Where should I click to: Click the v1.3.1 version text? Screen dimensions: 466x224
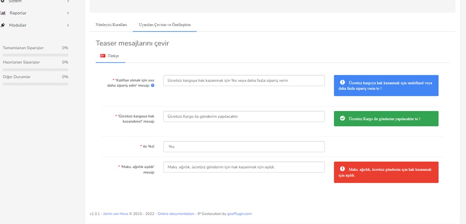coord(95,214)
